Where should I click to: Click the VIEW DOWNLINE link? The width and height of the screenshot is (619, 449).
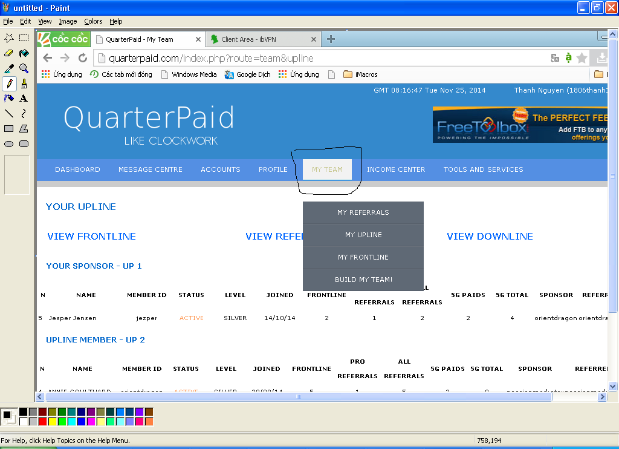point(490,237)
